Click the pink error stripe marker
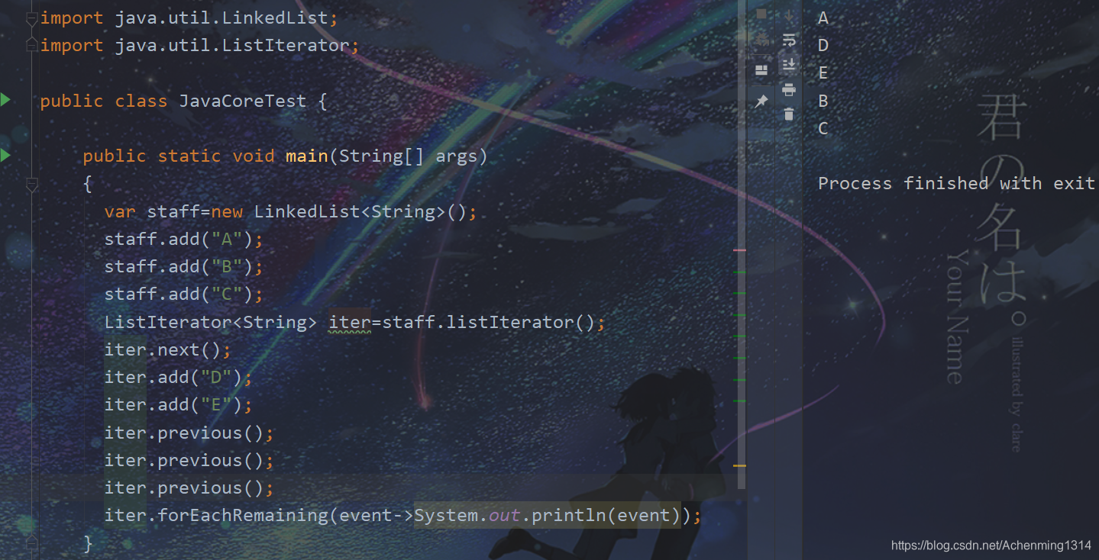The image size is (1099, 560). coord(739,250)
